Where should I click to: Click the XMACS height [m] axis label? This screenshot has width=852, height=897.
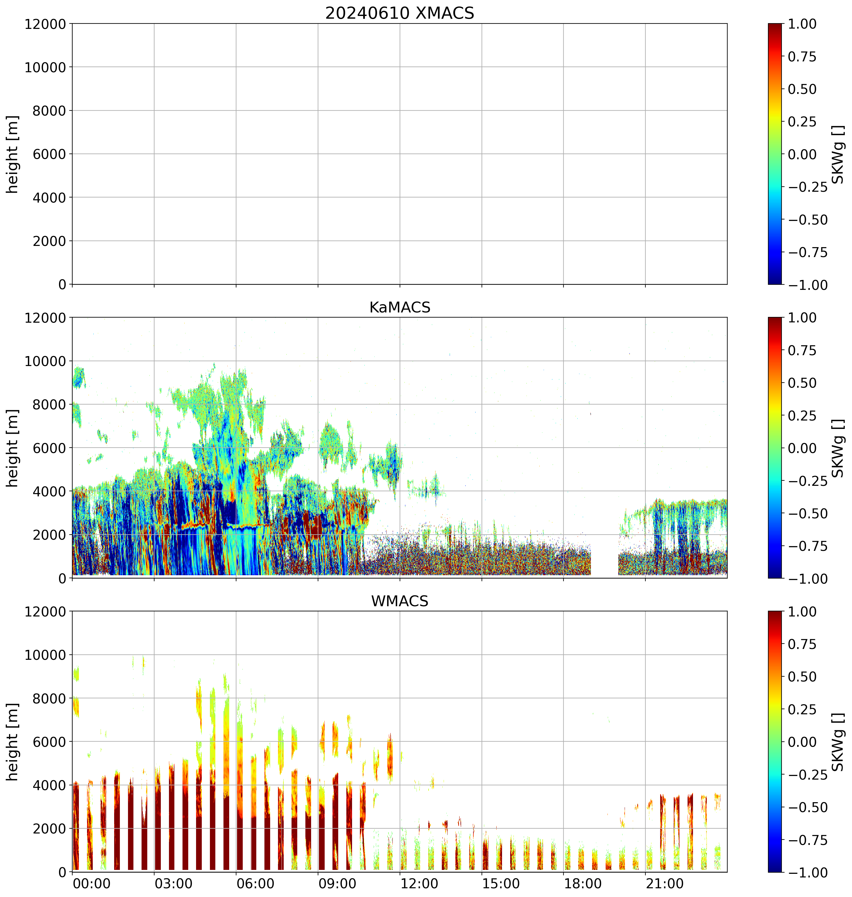(13, 154)
